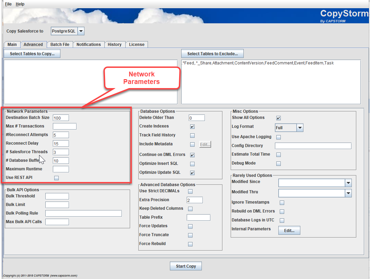Image resolution: width=370 pixels, height=279 pixels.
Task: Click the tables-to-exclude text area
Action: 271,82
